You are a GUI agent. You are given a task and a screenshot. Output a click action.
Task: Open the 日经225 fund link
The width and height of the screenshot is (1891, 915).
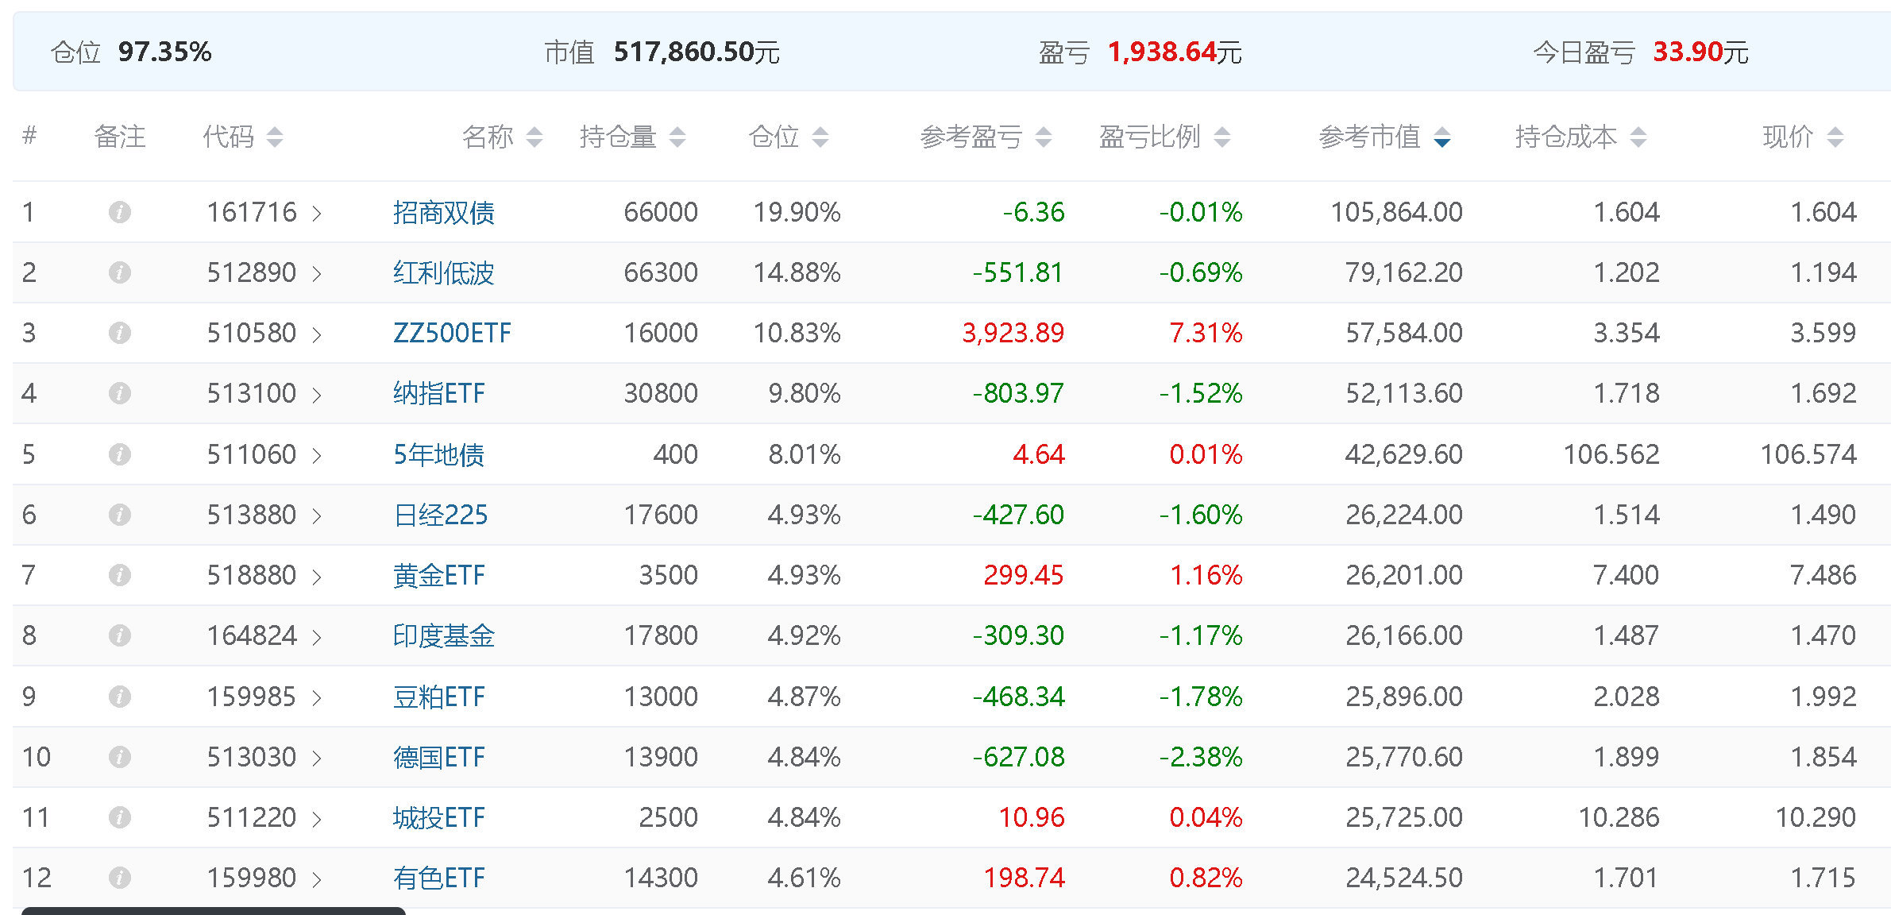(440, 515)
